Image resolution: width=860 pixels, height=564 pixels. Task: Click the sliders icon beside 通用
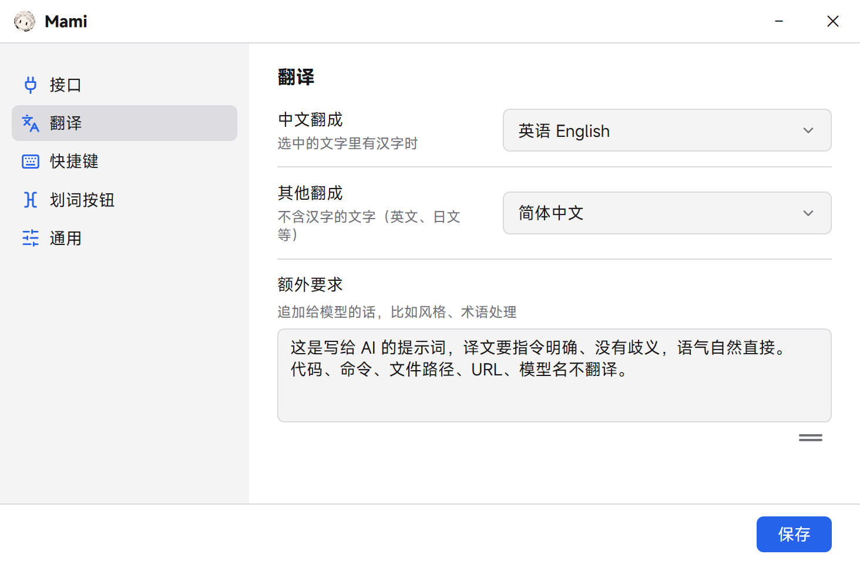(x=31, y=238)
